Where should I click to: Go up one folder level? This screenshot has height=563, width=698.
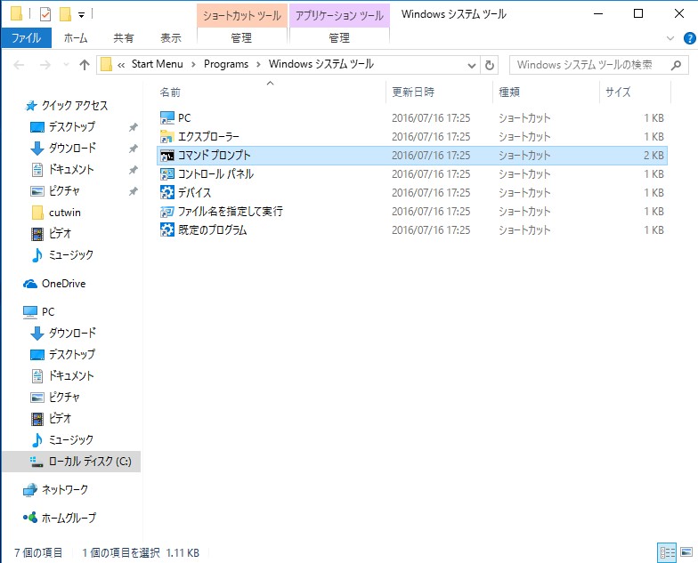click(x=84, y=65)
